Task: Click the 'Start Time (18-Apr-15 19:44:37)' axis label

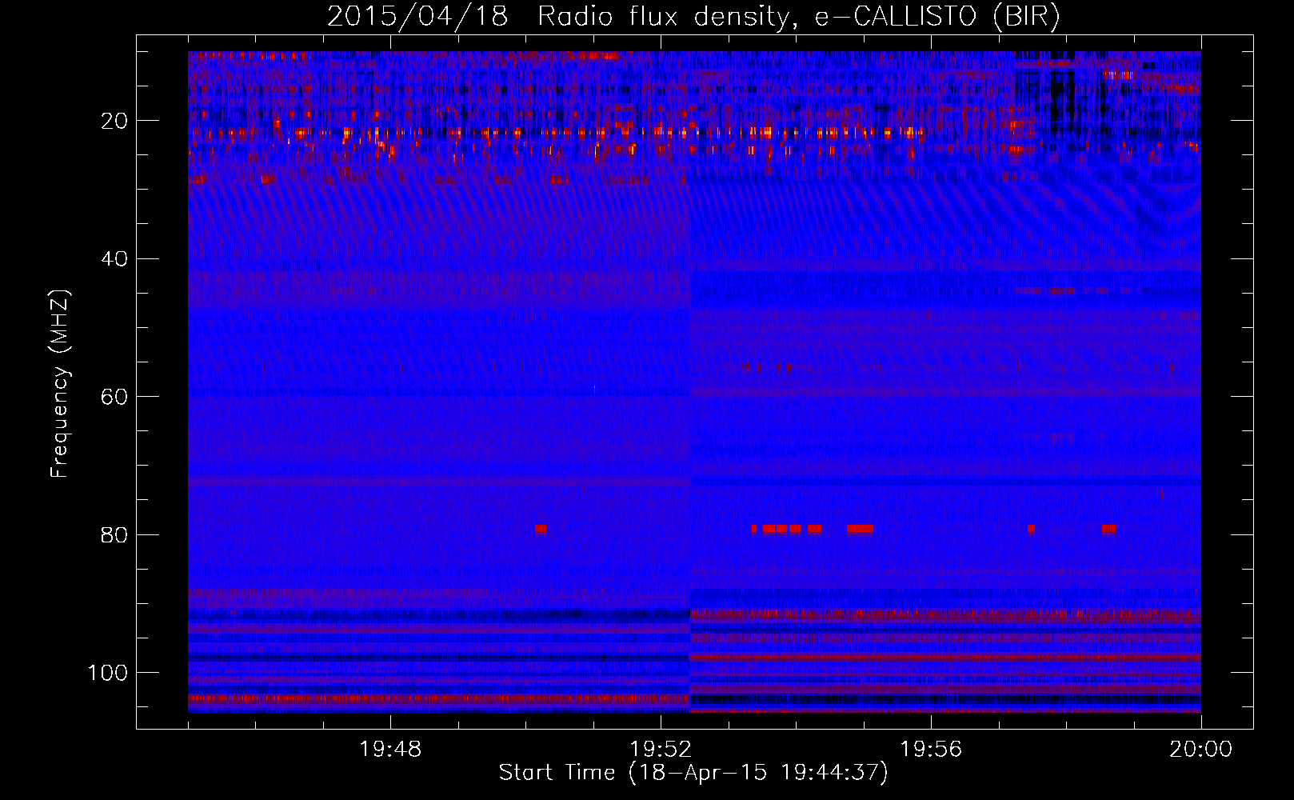Action: pos(693,773)
